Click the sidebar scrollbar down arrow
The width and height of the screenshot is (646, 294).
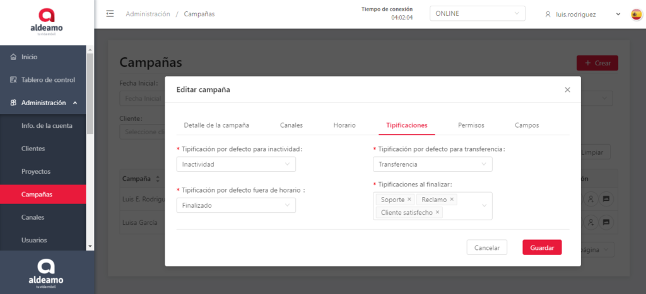coord(90,246)
